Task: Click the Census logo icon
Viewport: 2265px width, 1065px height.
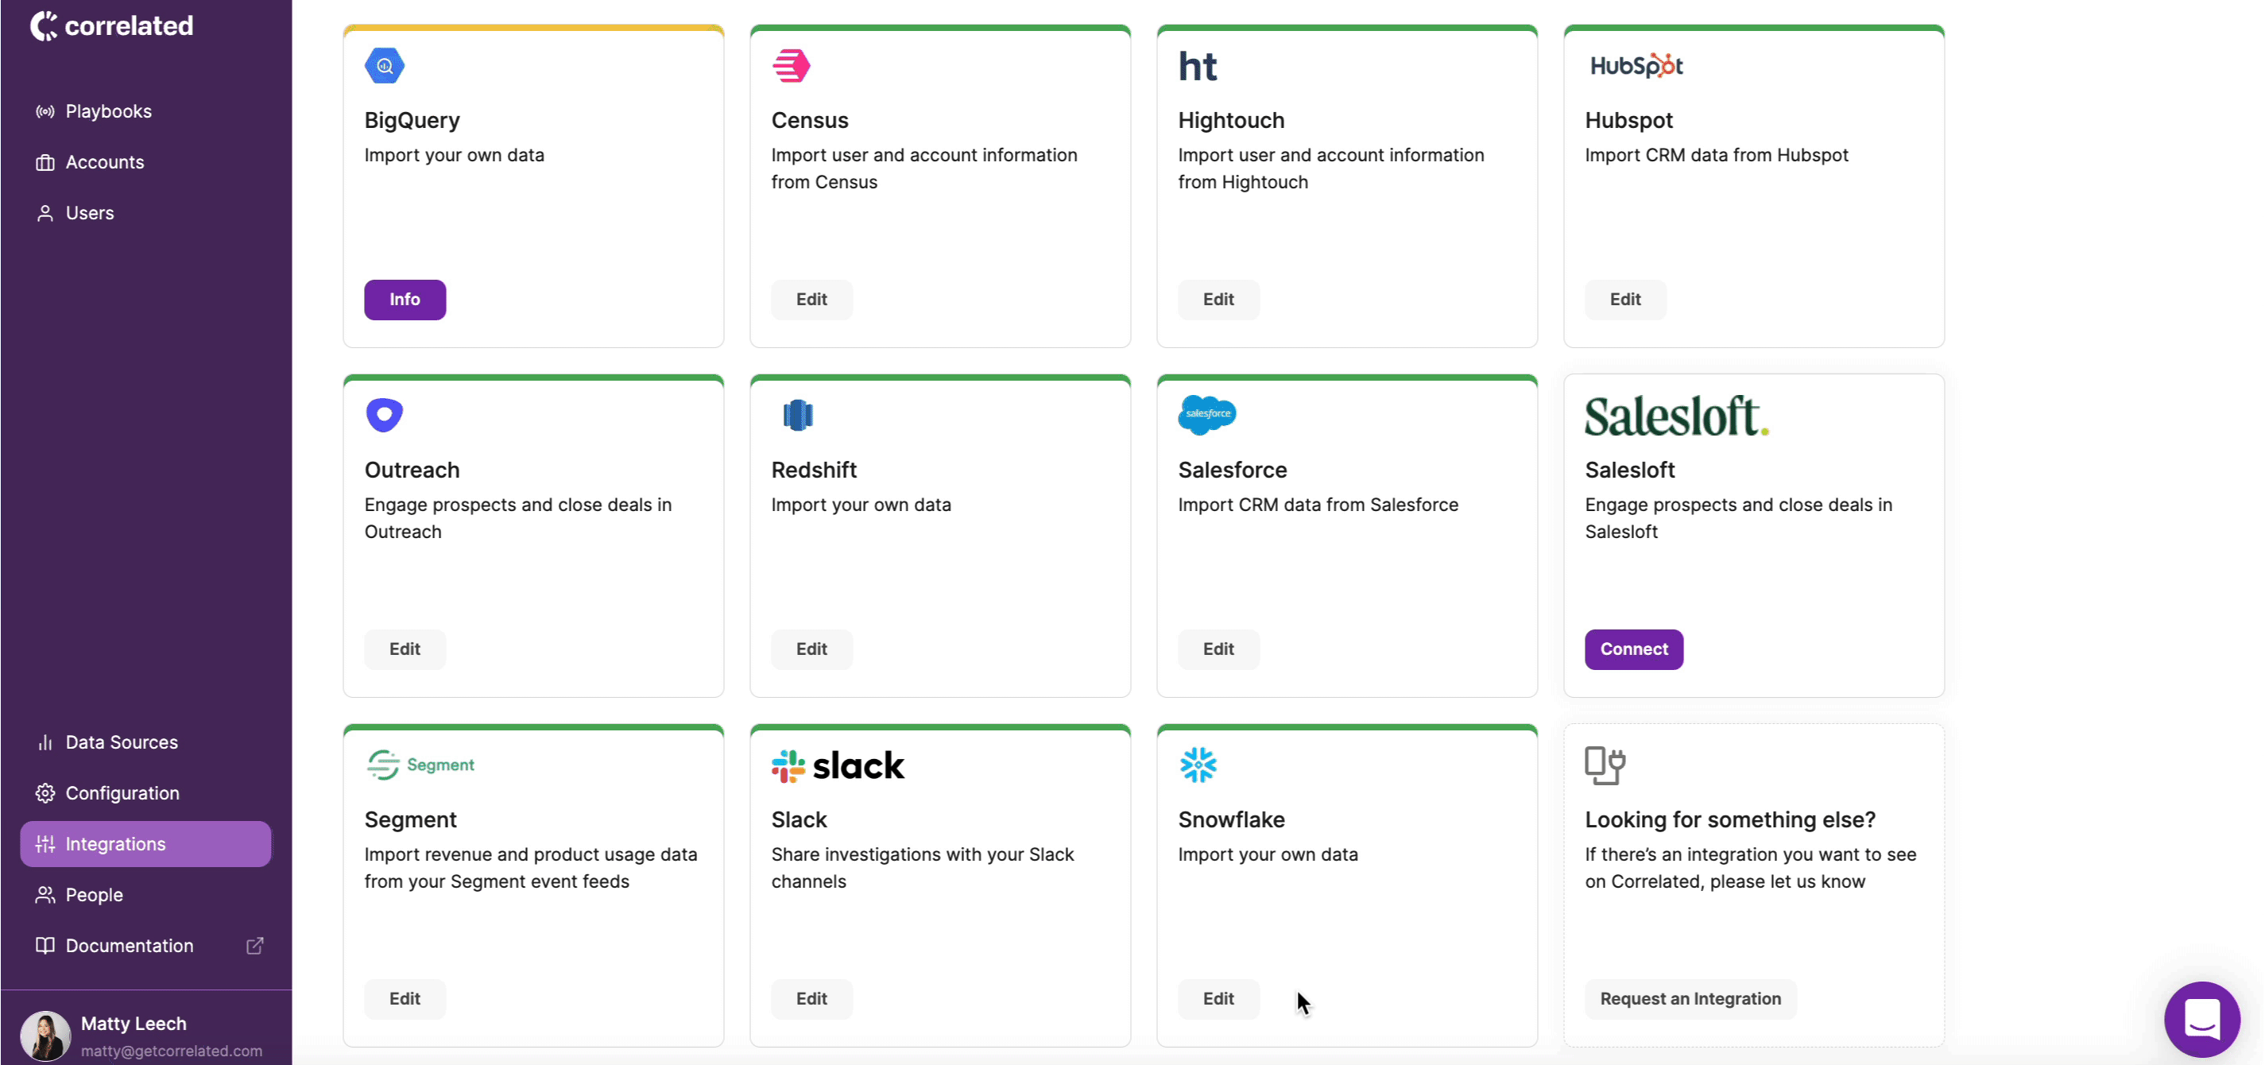Action: (x=792, y=66)
